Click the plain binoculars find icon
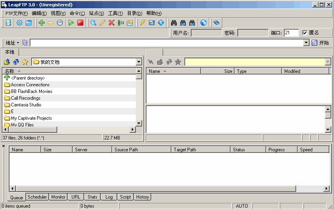 (x=174, y=23)
